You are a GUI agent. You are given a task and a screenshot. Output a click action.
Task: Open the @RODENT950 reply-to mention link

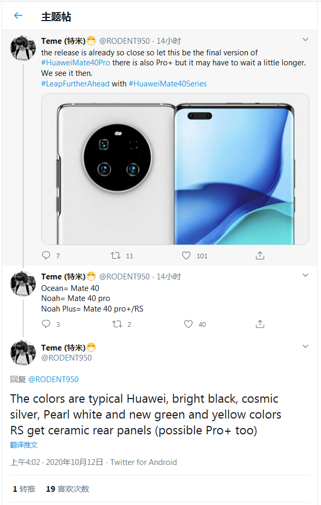(x=53, y=379)
